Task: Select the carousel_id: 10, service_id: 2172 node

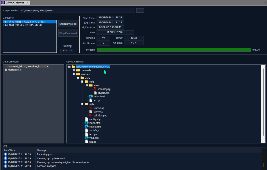Action: click(28, 66)
